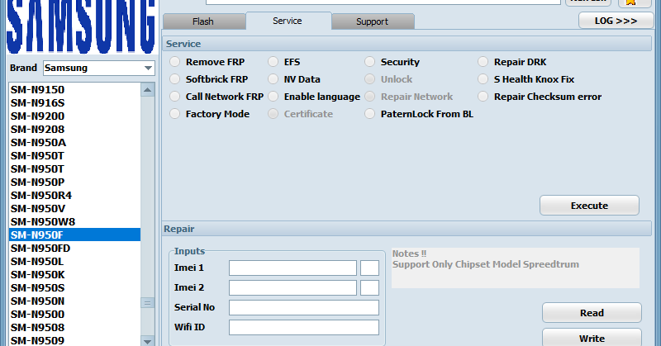Click the small box after Imei 2
The image size is (661, 346).
click(x=369, y=288)
